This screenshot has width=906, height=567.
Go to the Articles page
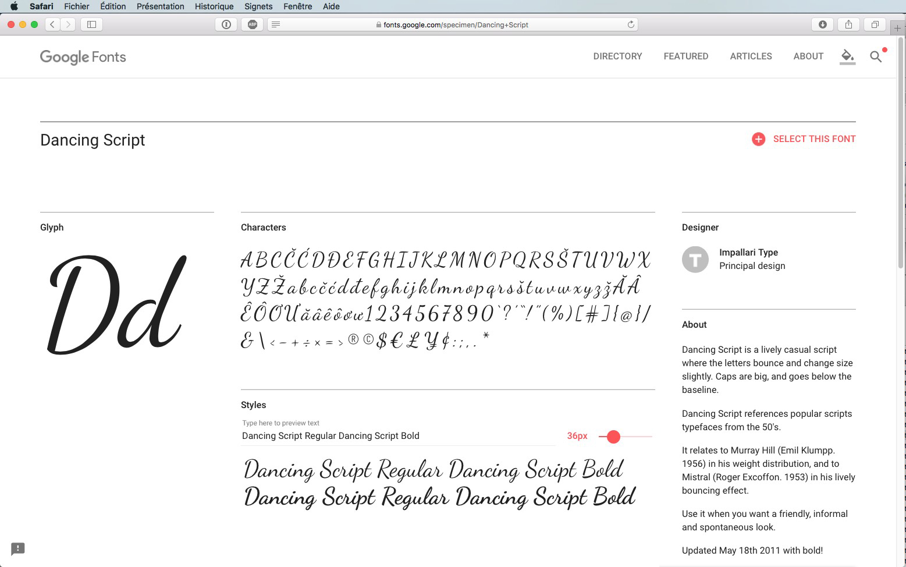pos(751,56)
